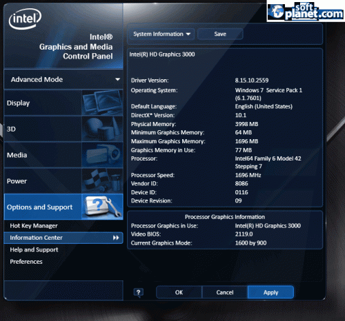Select the 3D category
Viewport: 345px width, 321px height.
63,129
